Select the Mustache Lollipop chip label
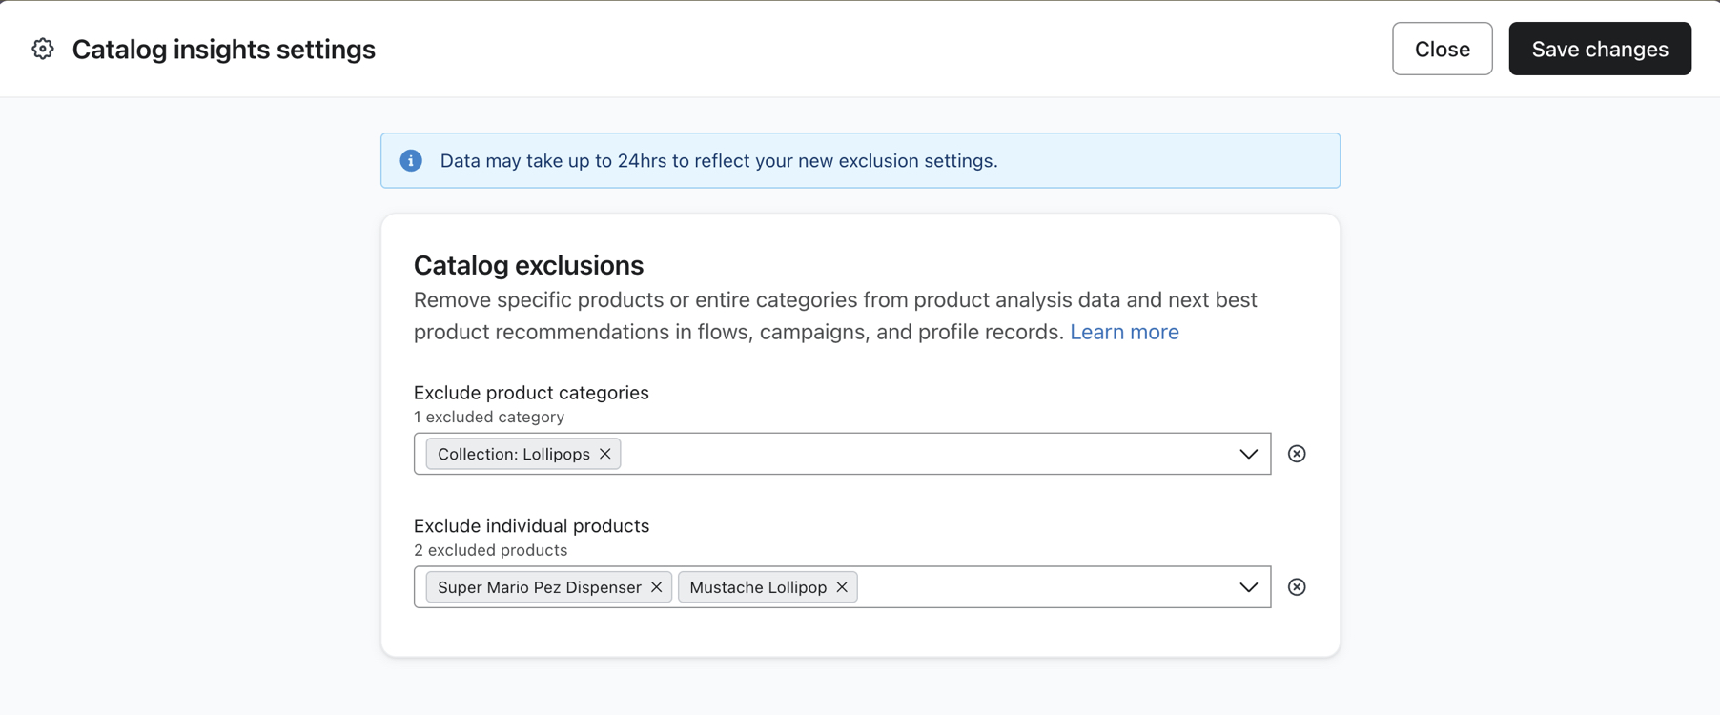The image size is (1720, 715). [x=757, y=587]
